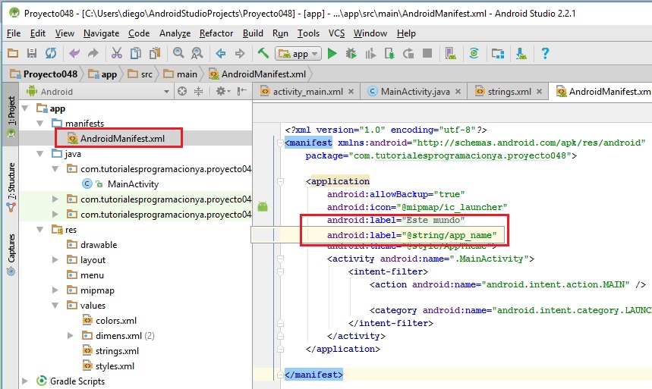Viewport: 652px width, 389px height.
Task: Click the Debug app bug icon
Action: pos(351,54)
